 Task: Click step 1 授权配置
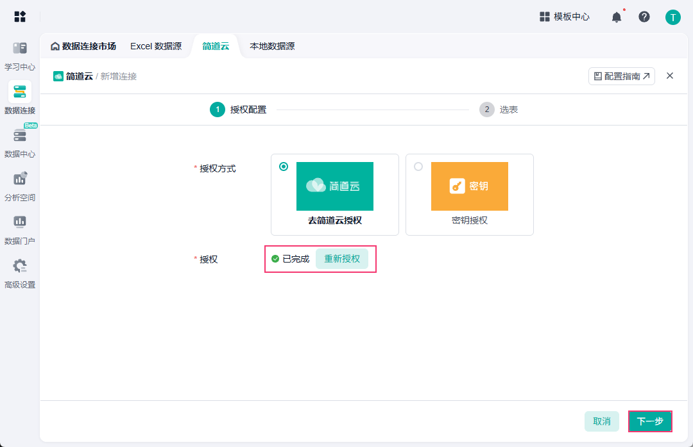(x=238, y=110)
